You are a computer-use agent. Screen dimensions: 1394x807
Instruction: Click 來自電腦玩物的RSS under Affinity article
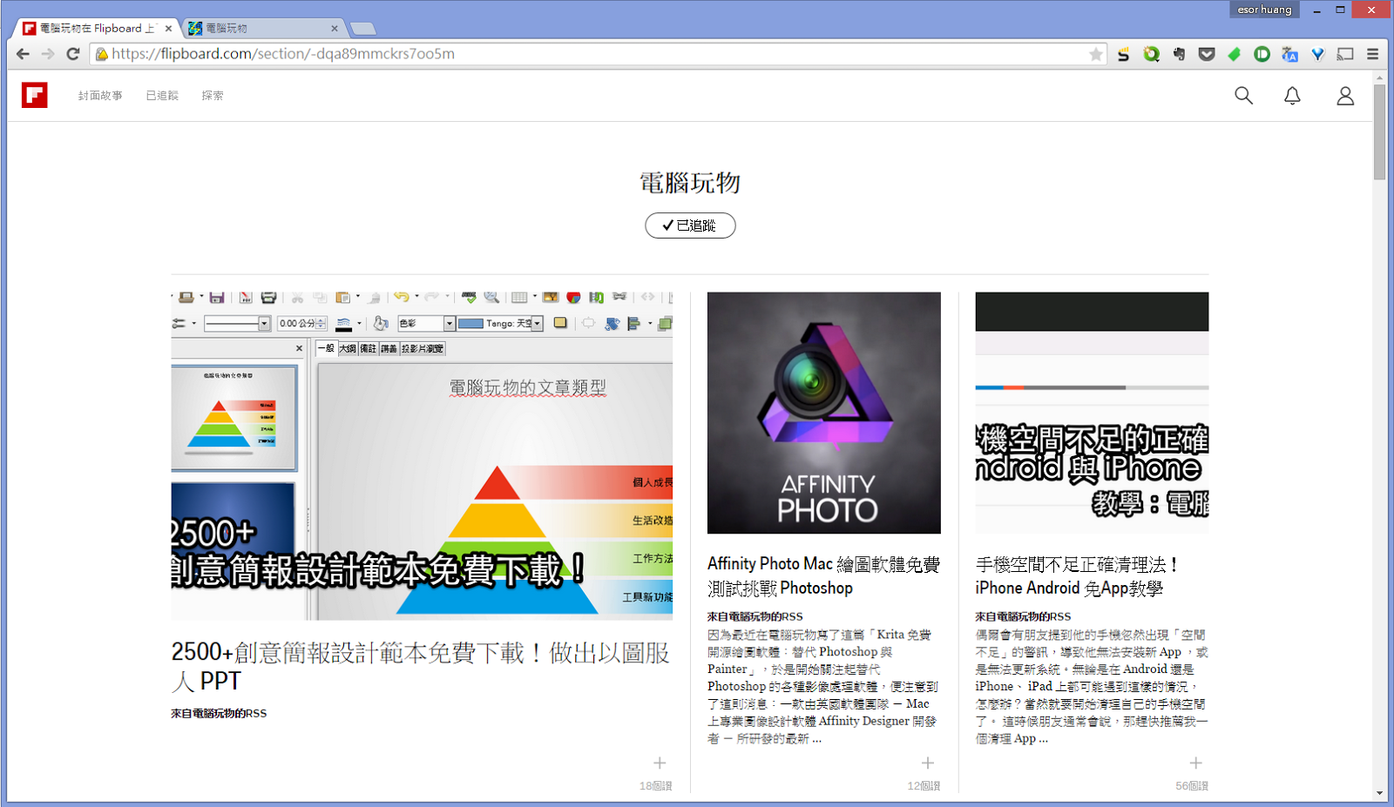pyautogui.click(x=755, y=616)
